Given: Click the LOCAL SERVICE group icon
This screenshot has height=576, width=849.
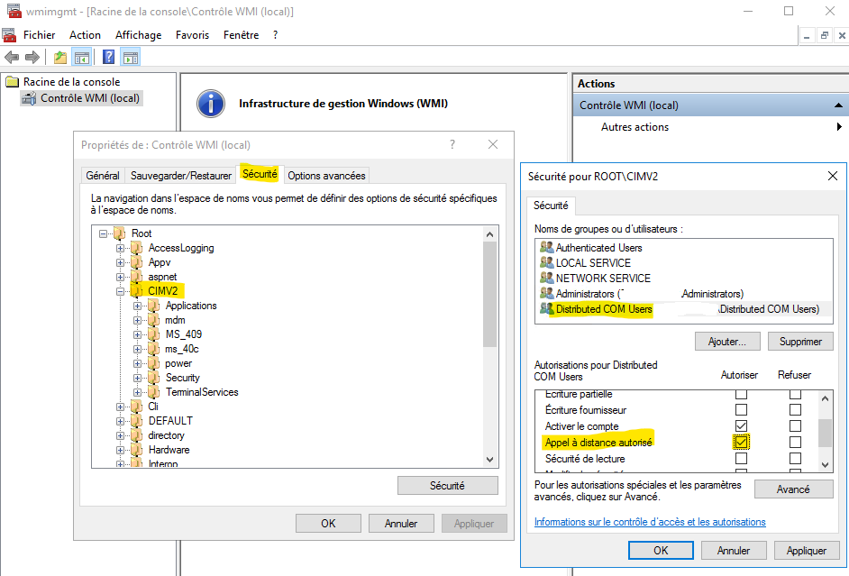Looking at the screenshot, I should [546, 262].
